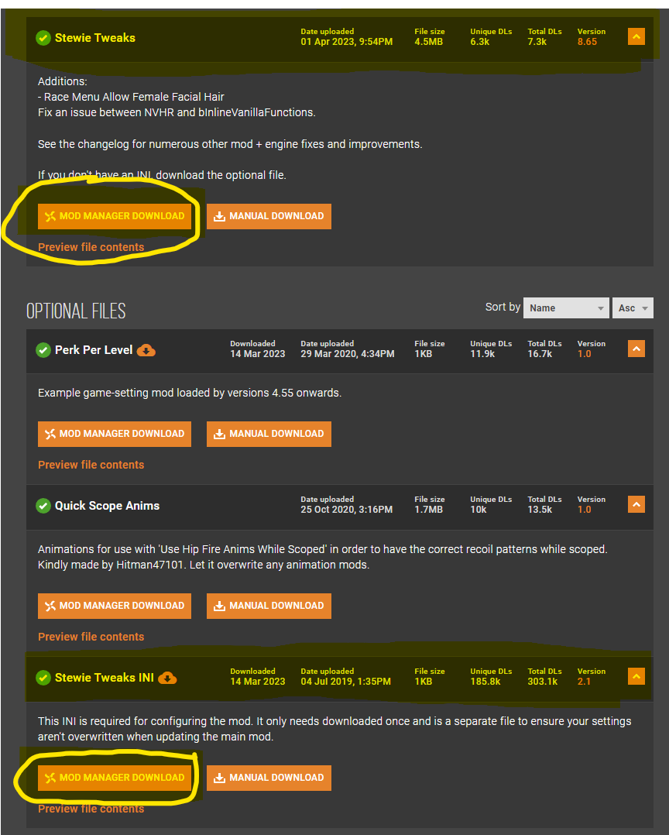The image size is (669, 835).
Task: Manual Download the Stewie Tweaks main file
Action: (269, 216)
